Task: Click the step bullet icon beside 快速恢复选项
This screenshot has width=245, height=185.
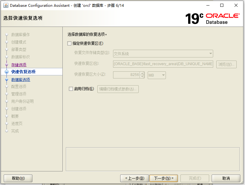Action: (6, 72)
